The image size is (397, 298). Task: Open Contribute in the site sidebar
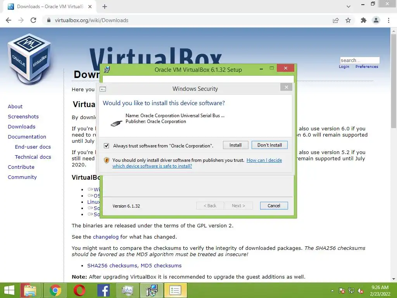[x=21, y=167]
